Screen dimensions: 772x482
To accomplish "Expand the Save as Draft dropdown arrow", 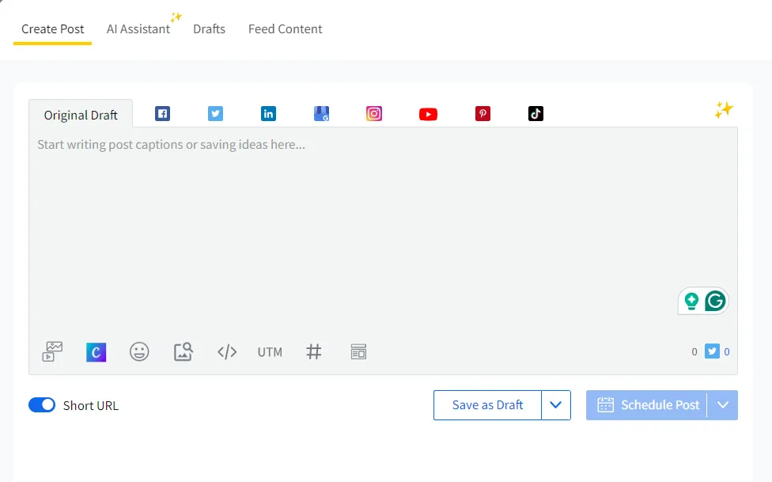I will (x=556, y=404).
